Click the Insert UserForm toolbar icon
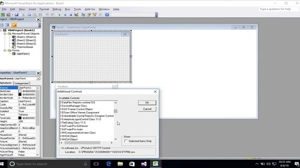This screenshot has height=168, width=300. [x=8, y=14]
